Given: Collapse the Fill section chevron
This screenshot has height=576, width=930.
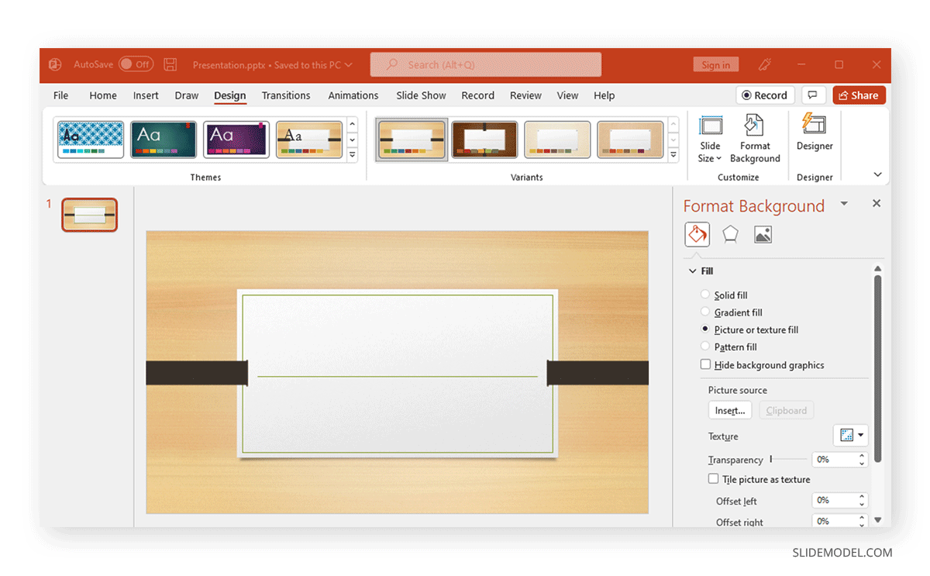Looking at the screenshot, I should coord(692,271).
